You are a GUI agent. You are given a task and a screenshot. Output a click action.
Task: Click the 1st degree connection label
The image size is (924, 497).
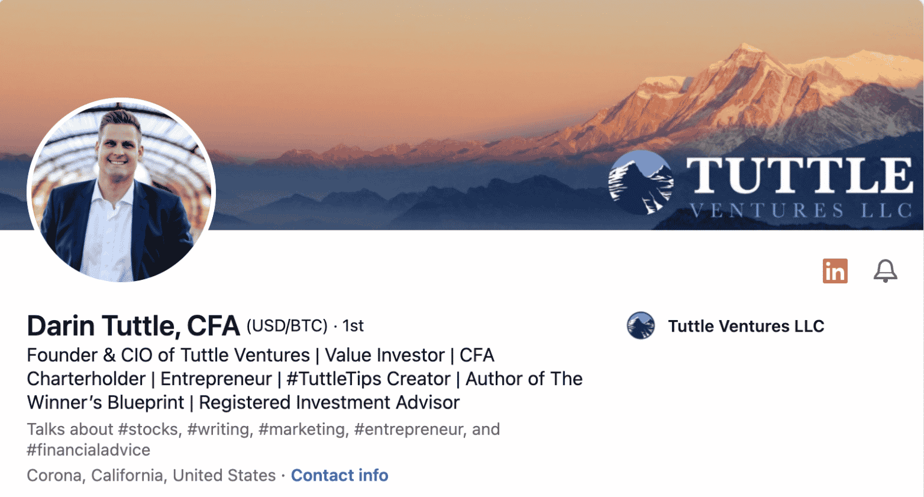[x=353, y=326]
